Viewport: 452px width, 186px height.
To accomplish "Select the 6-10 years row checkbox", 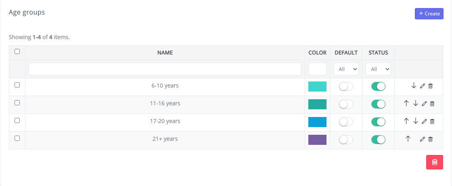I will (x=17, y=85).
